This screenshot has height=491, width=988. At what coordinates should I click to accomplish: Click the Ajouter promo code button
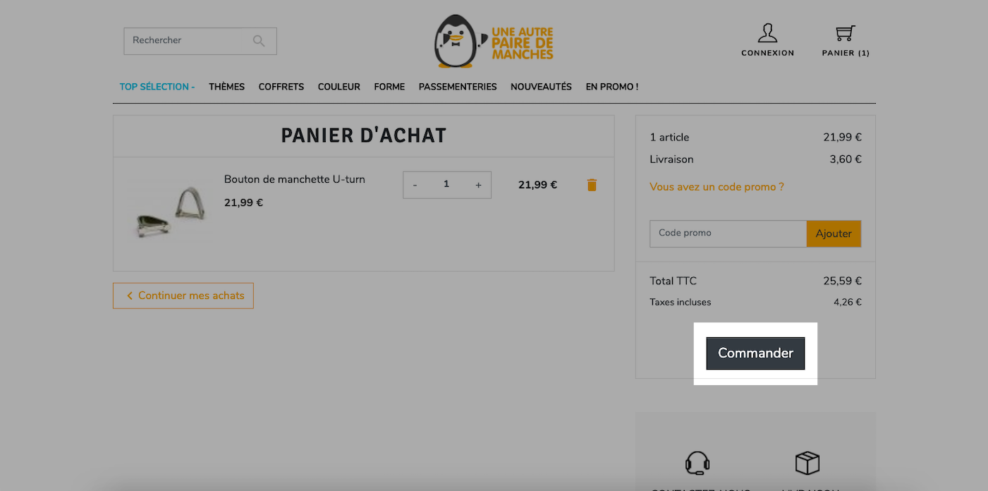tap(834, 234)
